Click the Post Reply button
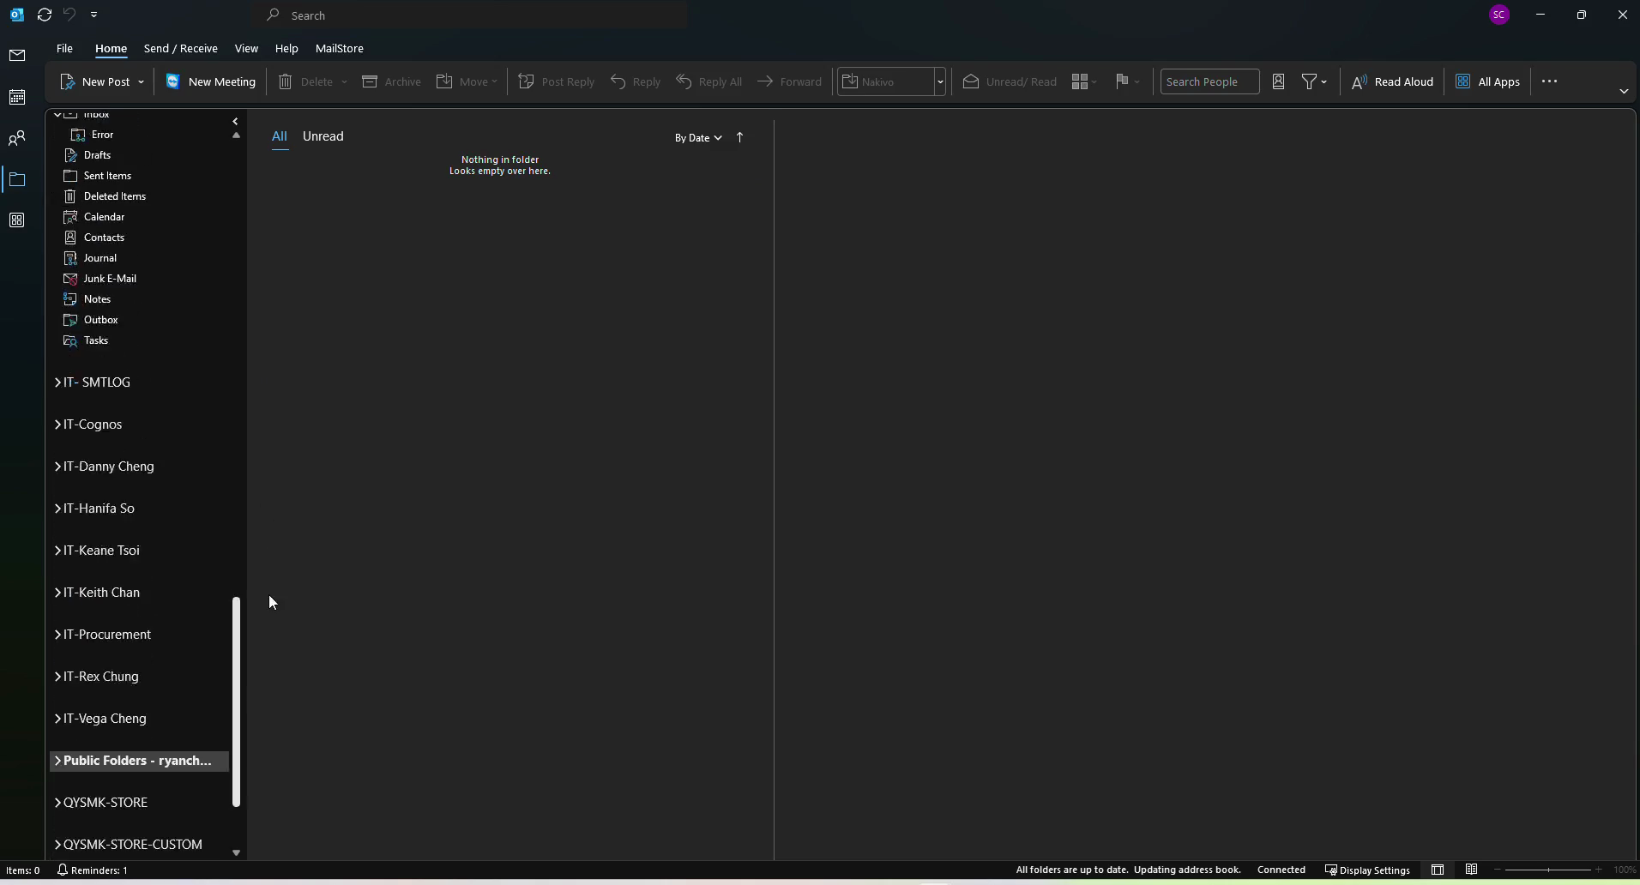This screenshot has width=1640, height=885. coord(557,81)
